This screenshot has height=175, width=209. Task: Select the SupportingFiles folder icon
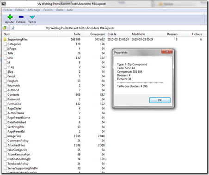click(5, 39)
